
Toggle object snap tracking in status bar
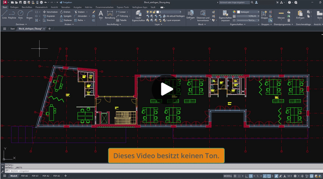[265, 176]
